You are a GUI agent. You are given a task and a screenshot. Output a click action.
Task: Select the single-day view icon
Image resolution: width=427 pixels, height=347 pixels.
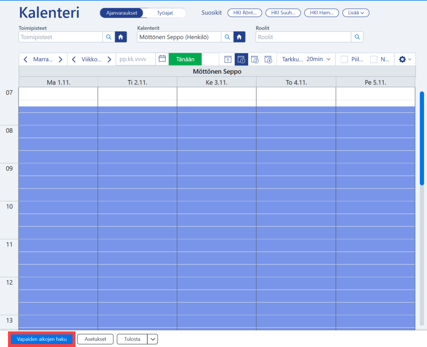(x=228, y=59)
